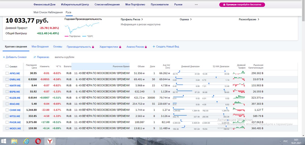The image size is (305, 145).
Task: Click the Портфолио legend entry under chart
Action: [73, 36]
